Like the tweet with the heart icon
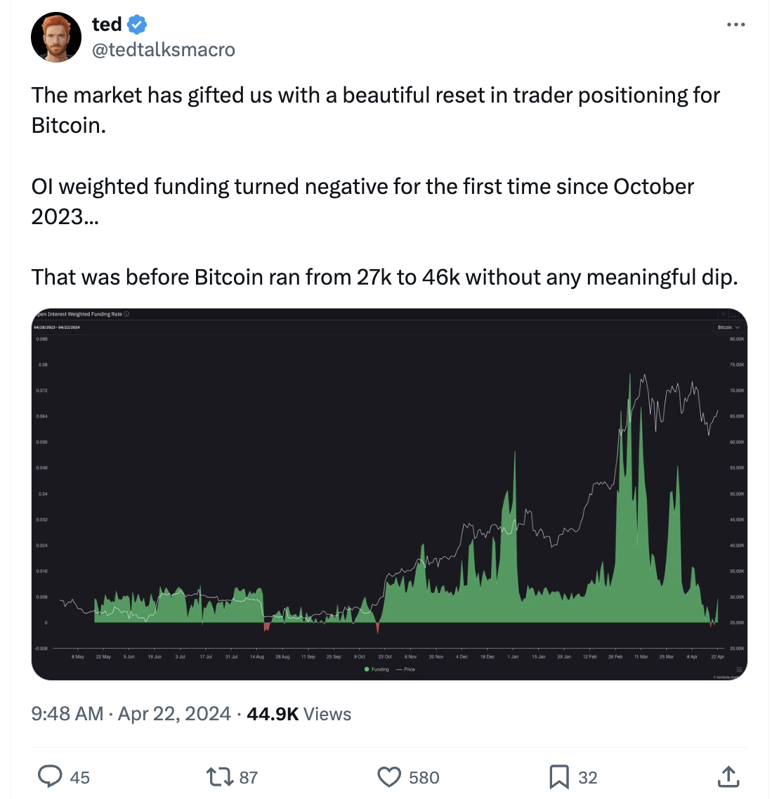Viewport: 772px width, 799px height. coord(389,777)
